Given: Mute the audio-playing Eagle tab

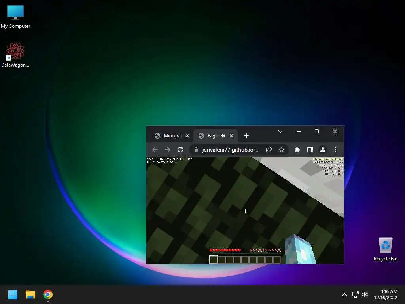Looking at the screenshot, I should point(223,136).
